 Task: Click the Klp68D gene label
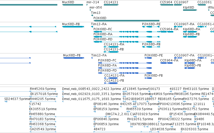tap(189, 8)
